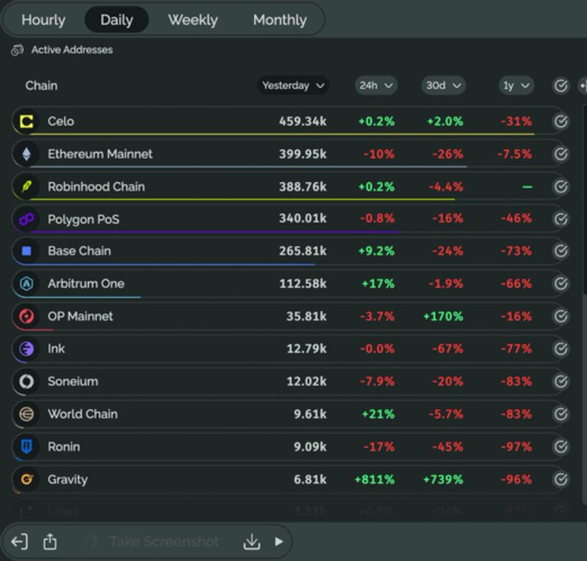The height and width of the screenshot is (561, 587).
Task: Click the Arbitrum One logo
Action: (26, 283)
